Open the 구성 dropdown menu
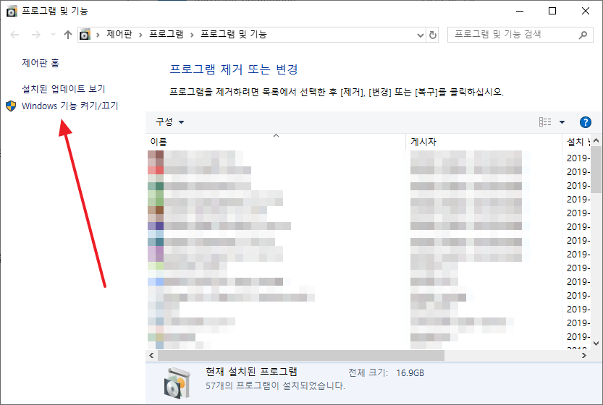The width and height of the screenshot is (603, 405). pyautogui.click(x=169, y=122)
